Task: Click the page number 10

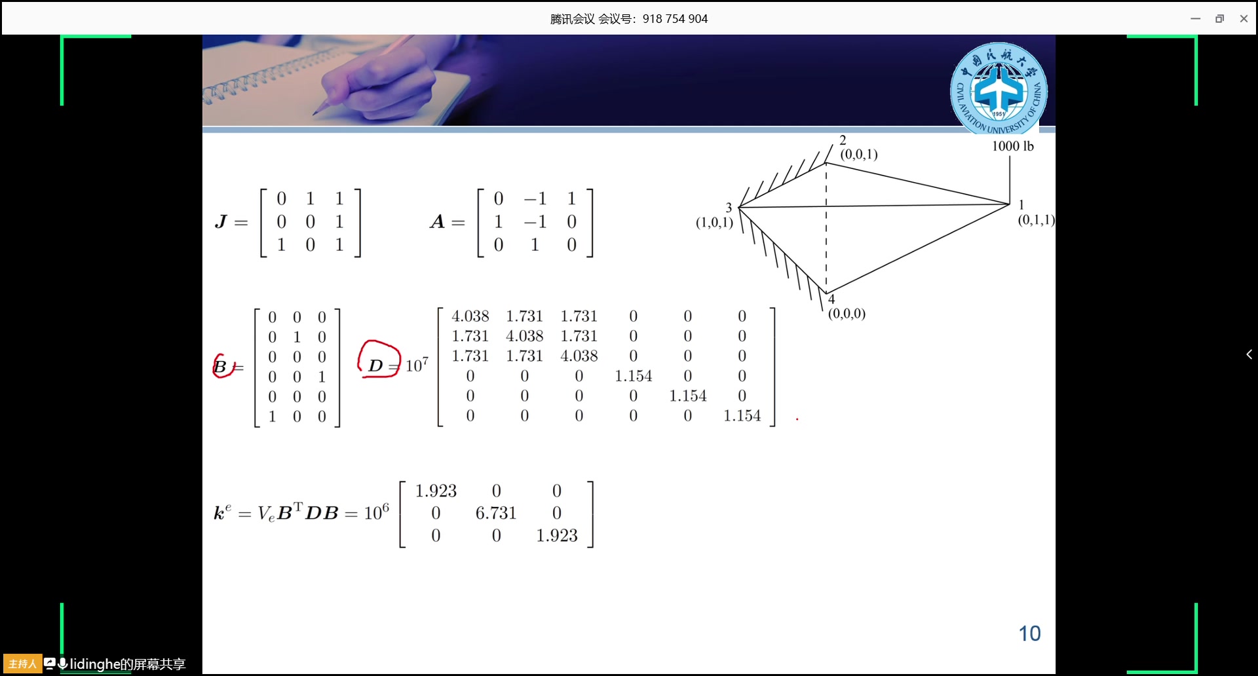Action: pos(1029,633)
